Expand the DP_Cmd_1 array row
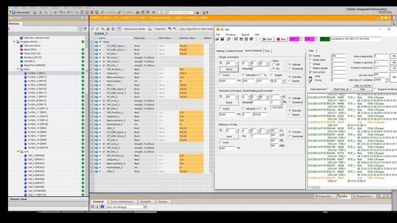 pos(104,58)
